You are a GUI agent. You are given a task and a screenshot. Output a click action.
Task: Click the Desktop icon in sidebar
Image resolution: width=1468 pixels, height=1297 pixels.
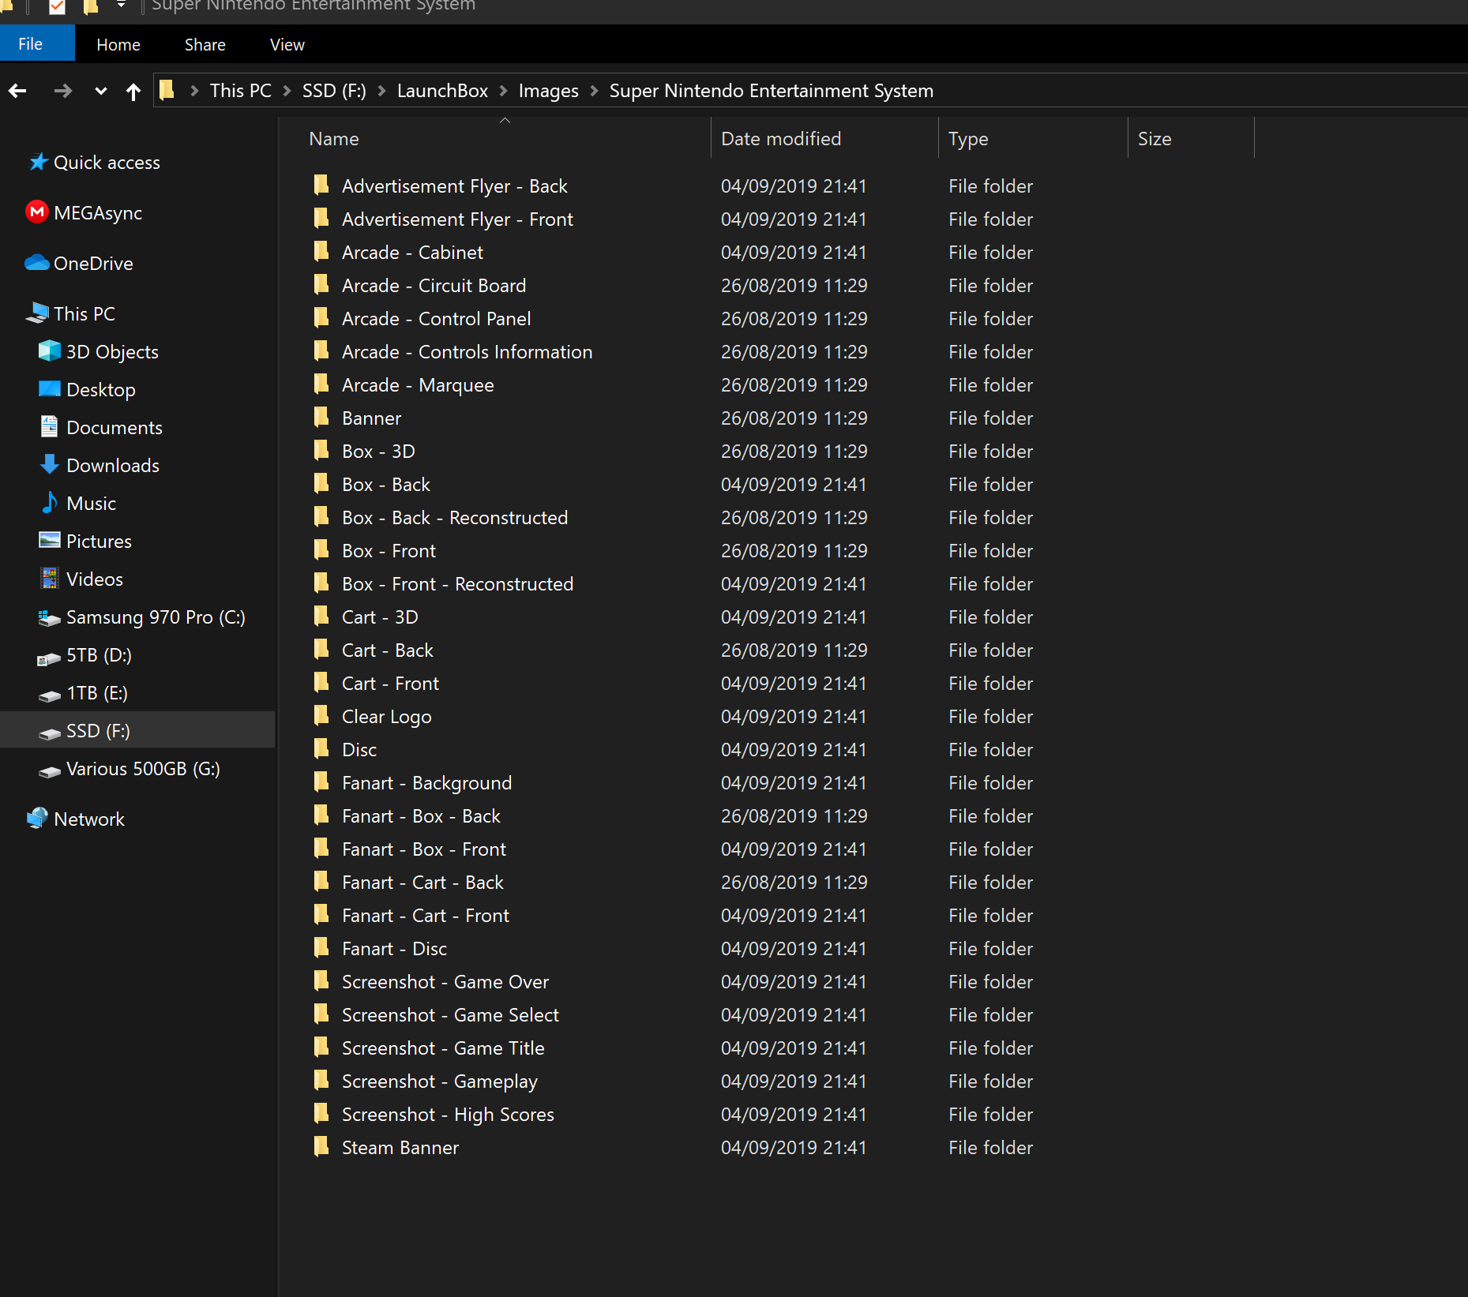coord(50,388)
